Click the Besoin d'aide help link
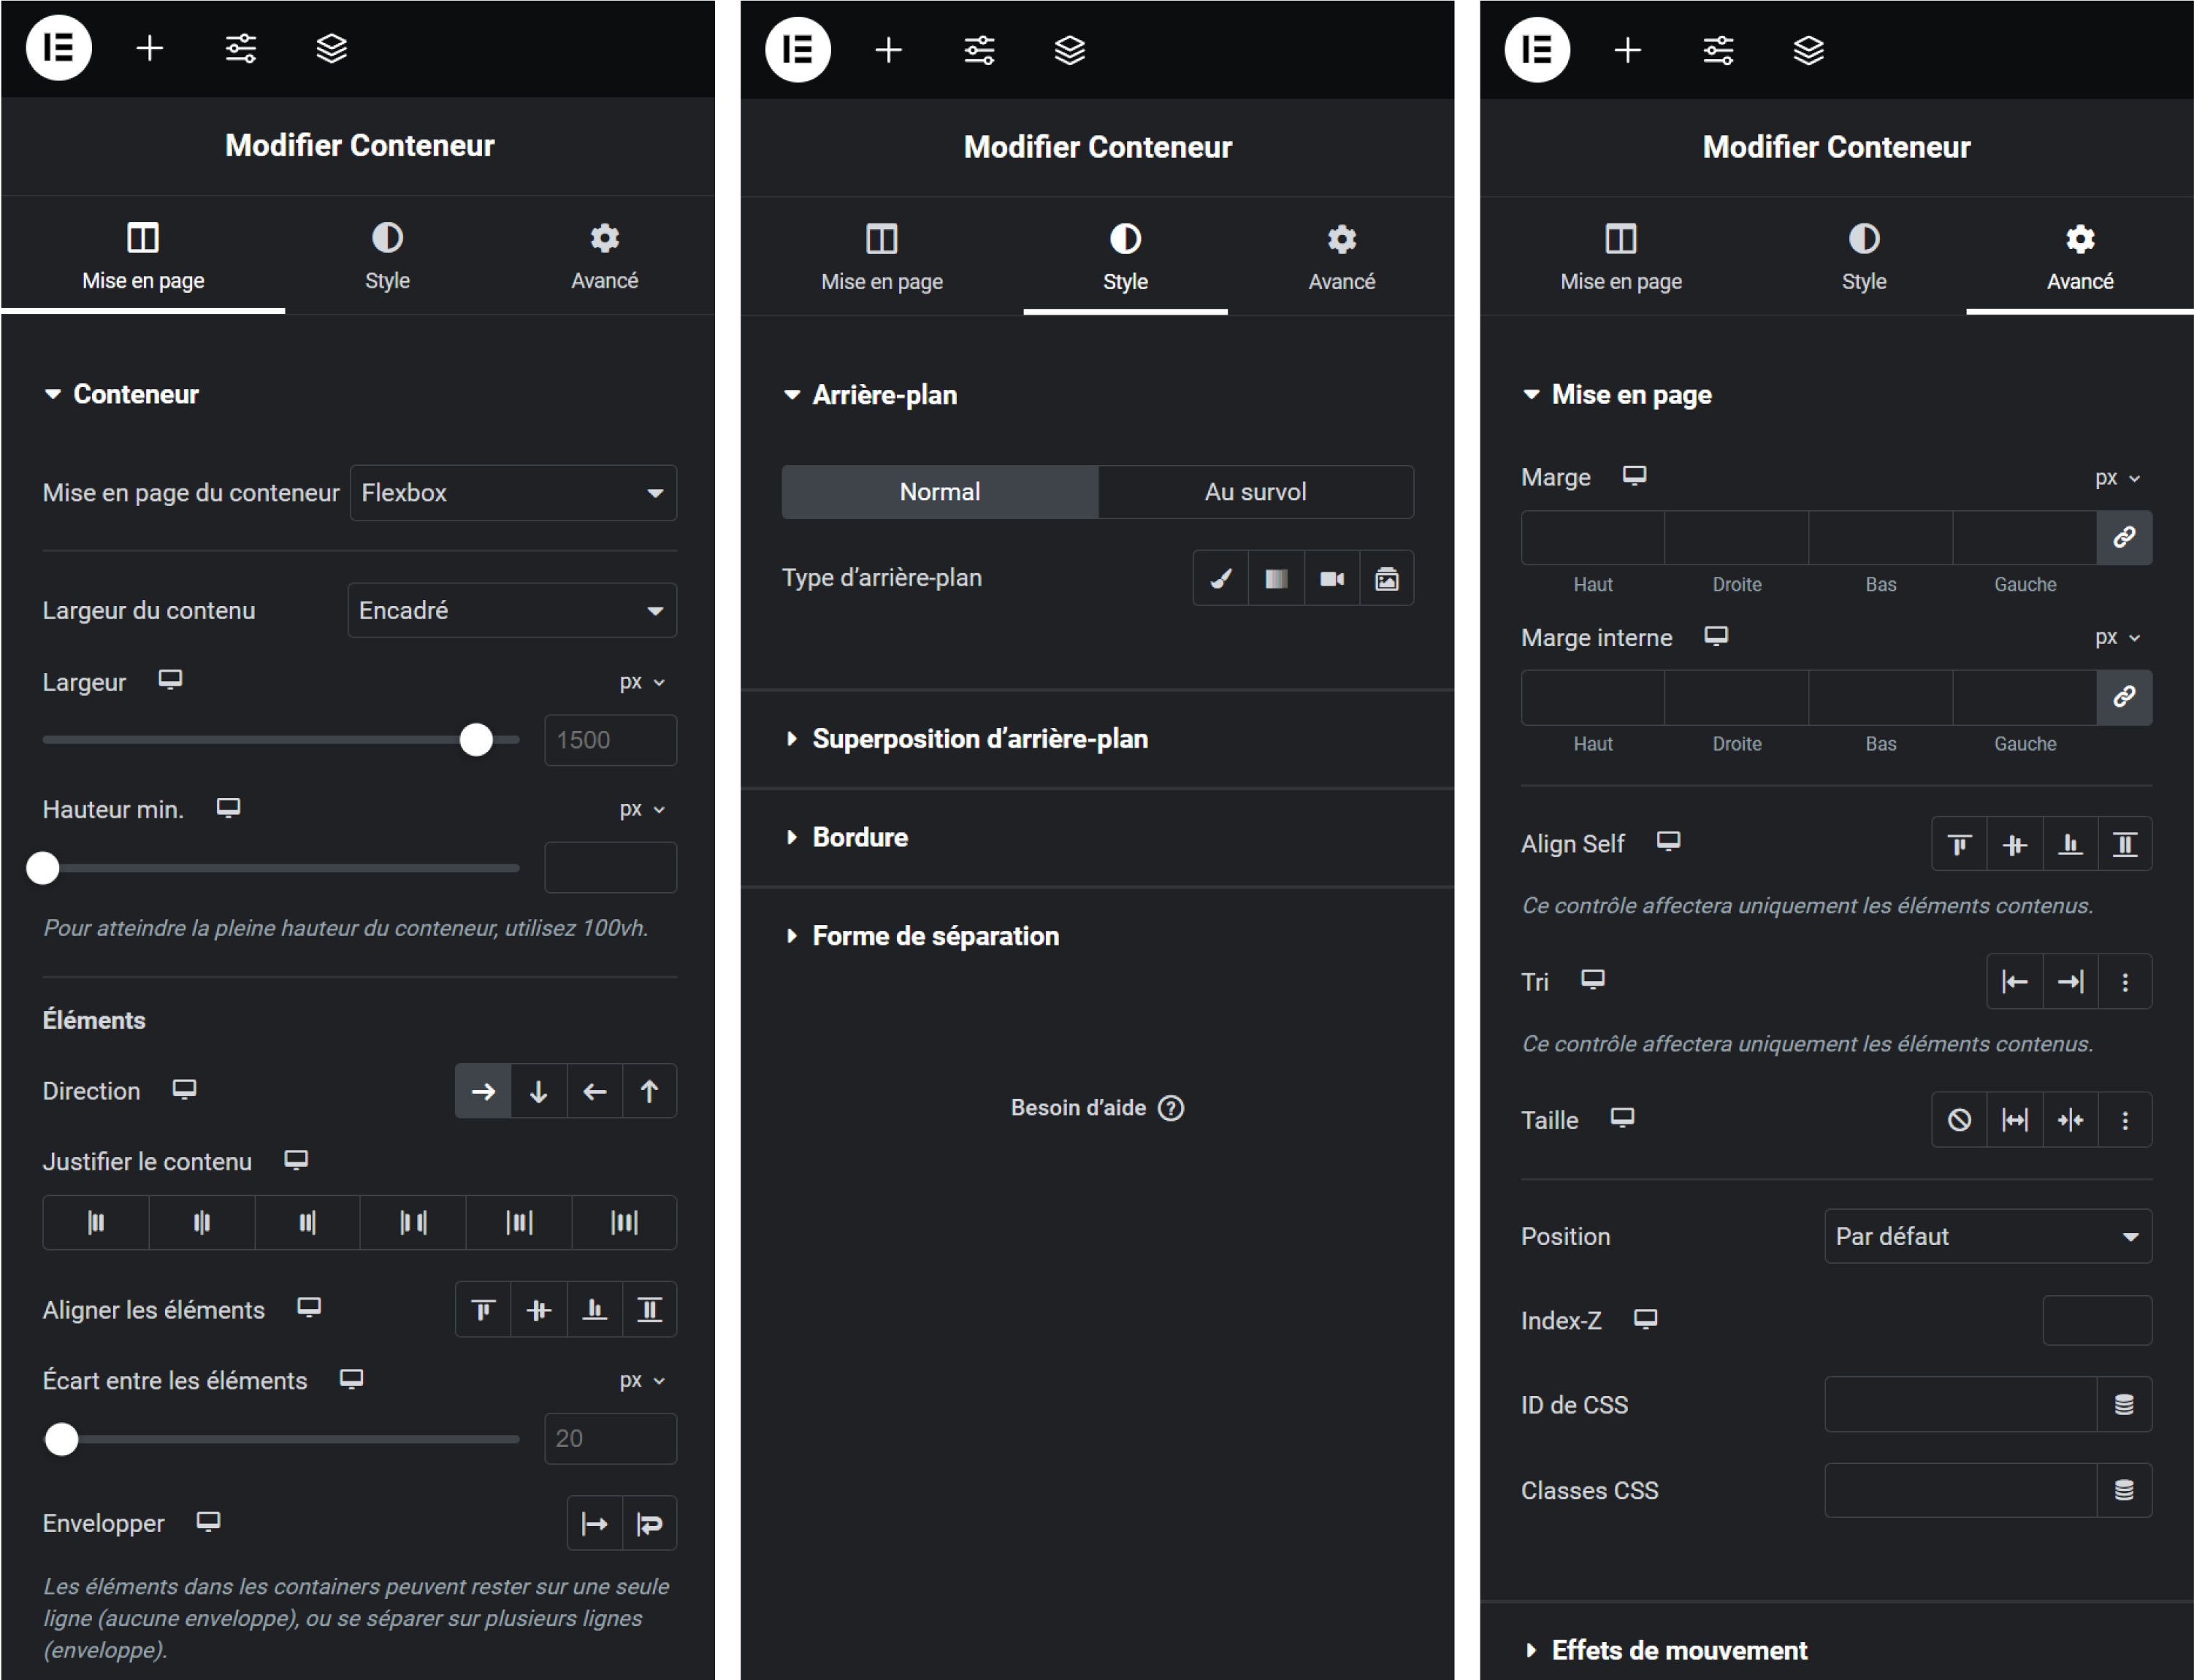This screenshot has height=1680, width=2194. tap(1096, 1108)
